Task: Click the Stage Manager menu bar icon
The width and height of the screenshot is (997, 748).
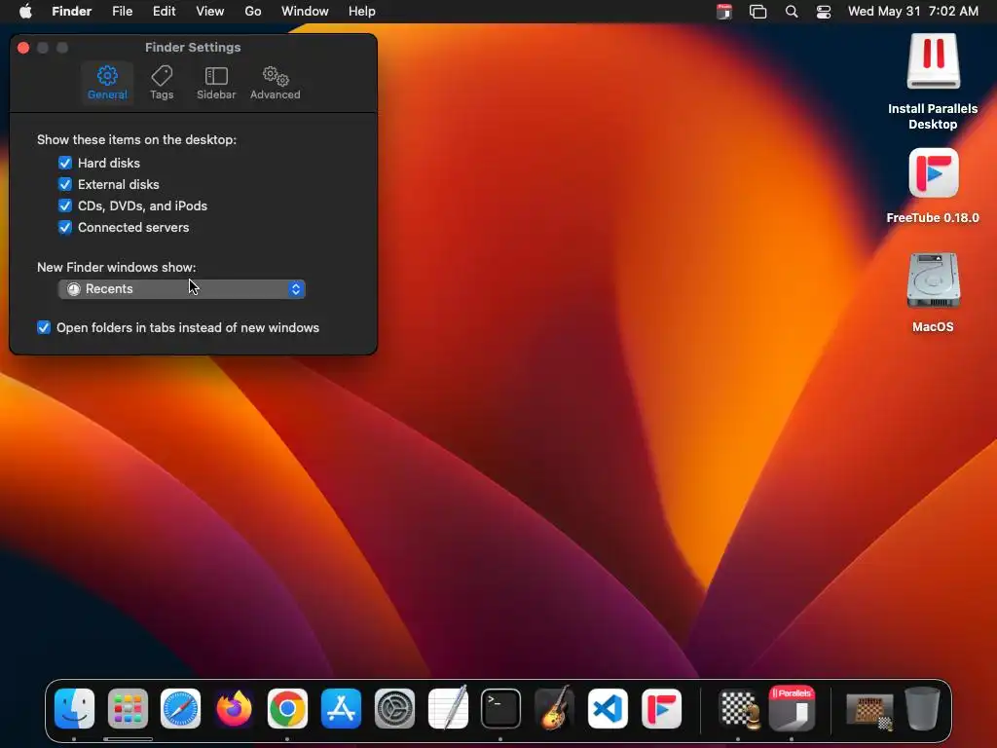Action: point(757,12)
